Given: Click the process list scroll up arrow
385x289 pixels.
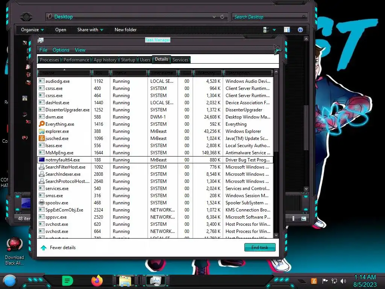Looking at the screenshot, I should [x=276, y=71].
